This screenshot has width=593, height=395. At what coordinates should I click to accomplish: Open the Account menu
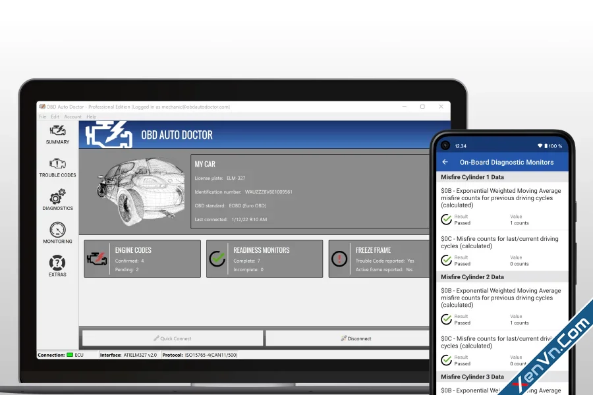click(x=72, y=117)
